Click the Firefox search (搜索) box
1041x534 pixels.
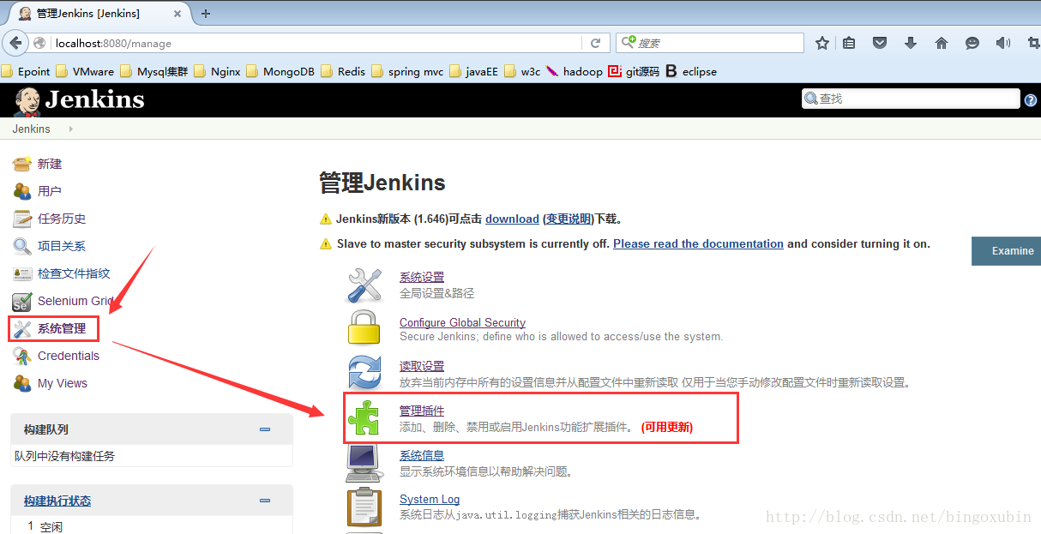click(x=710, y=43)
